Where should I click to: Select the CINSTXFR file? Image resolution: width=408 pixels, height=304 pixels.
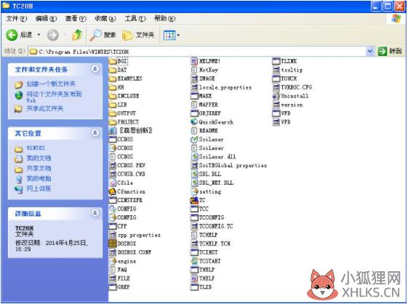(126, 200)
